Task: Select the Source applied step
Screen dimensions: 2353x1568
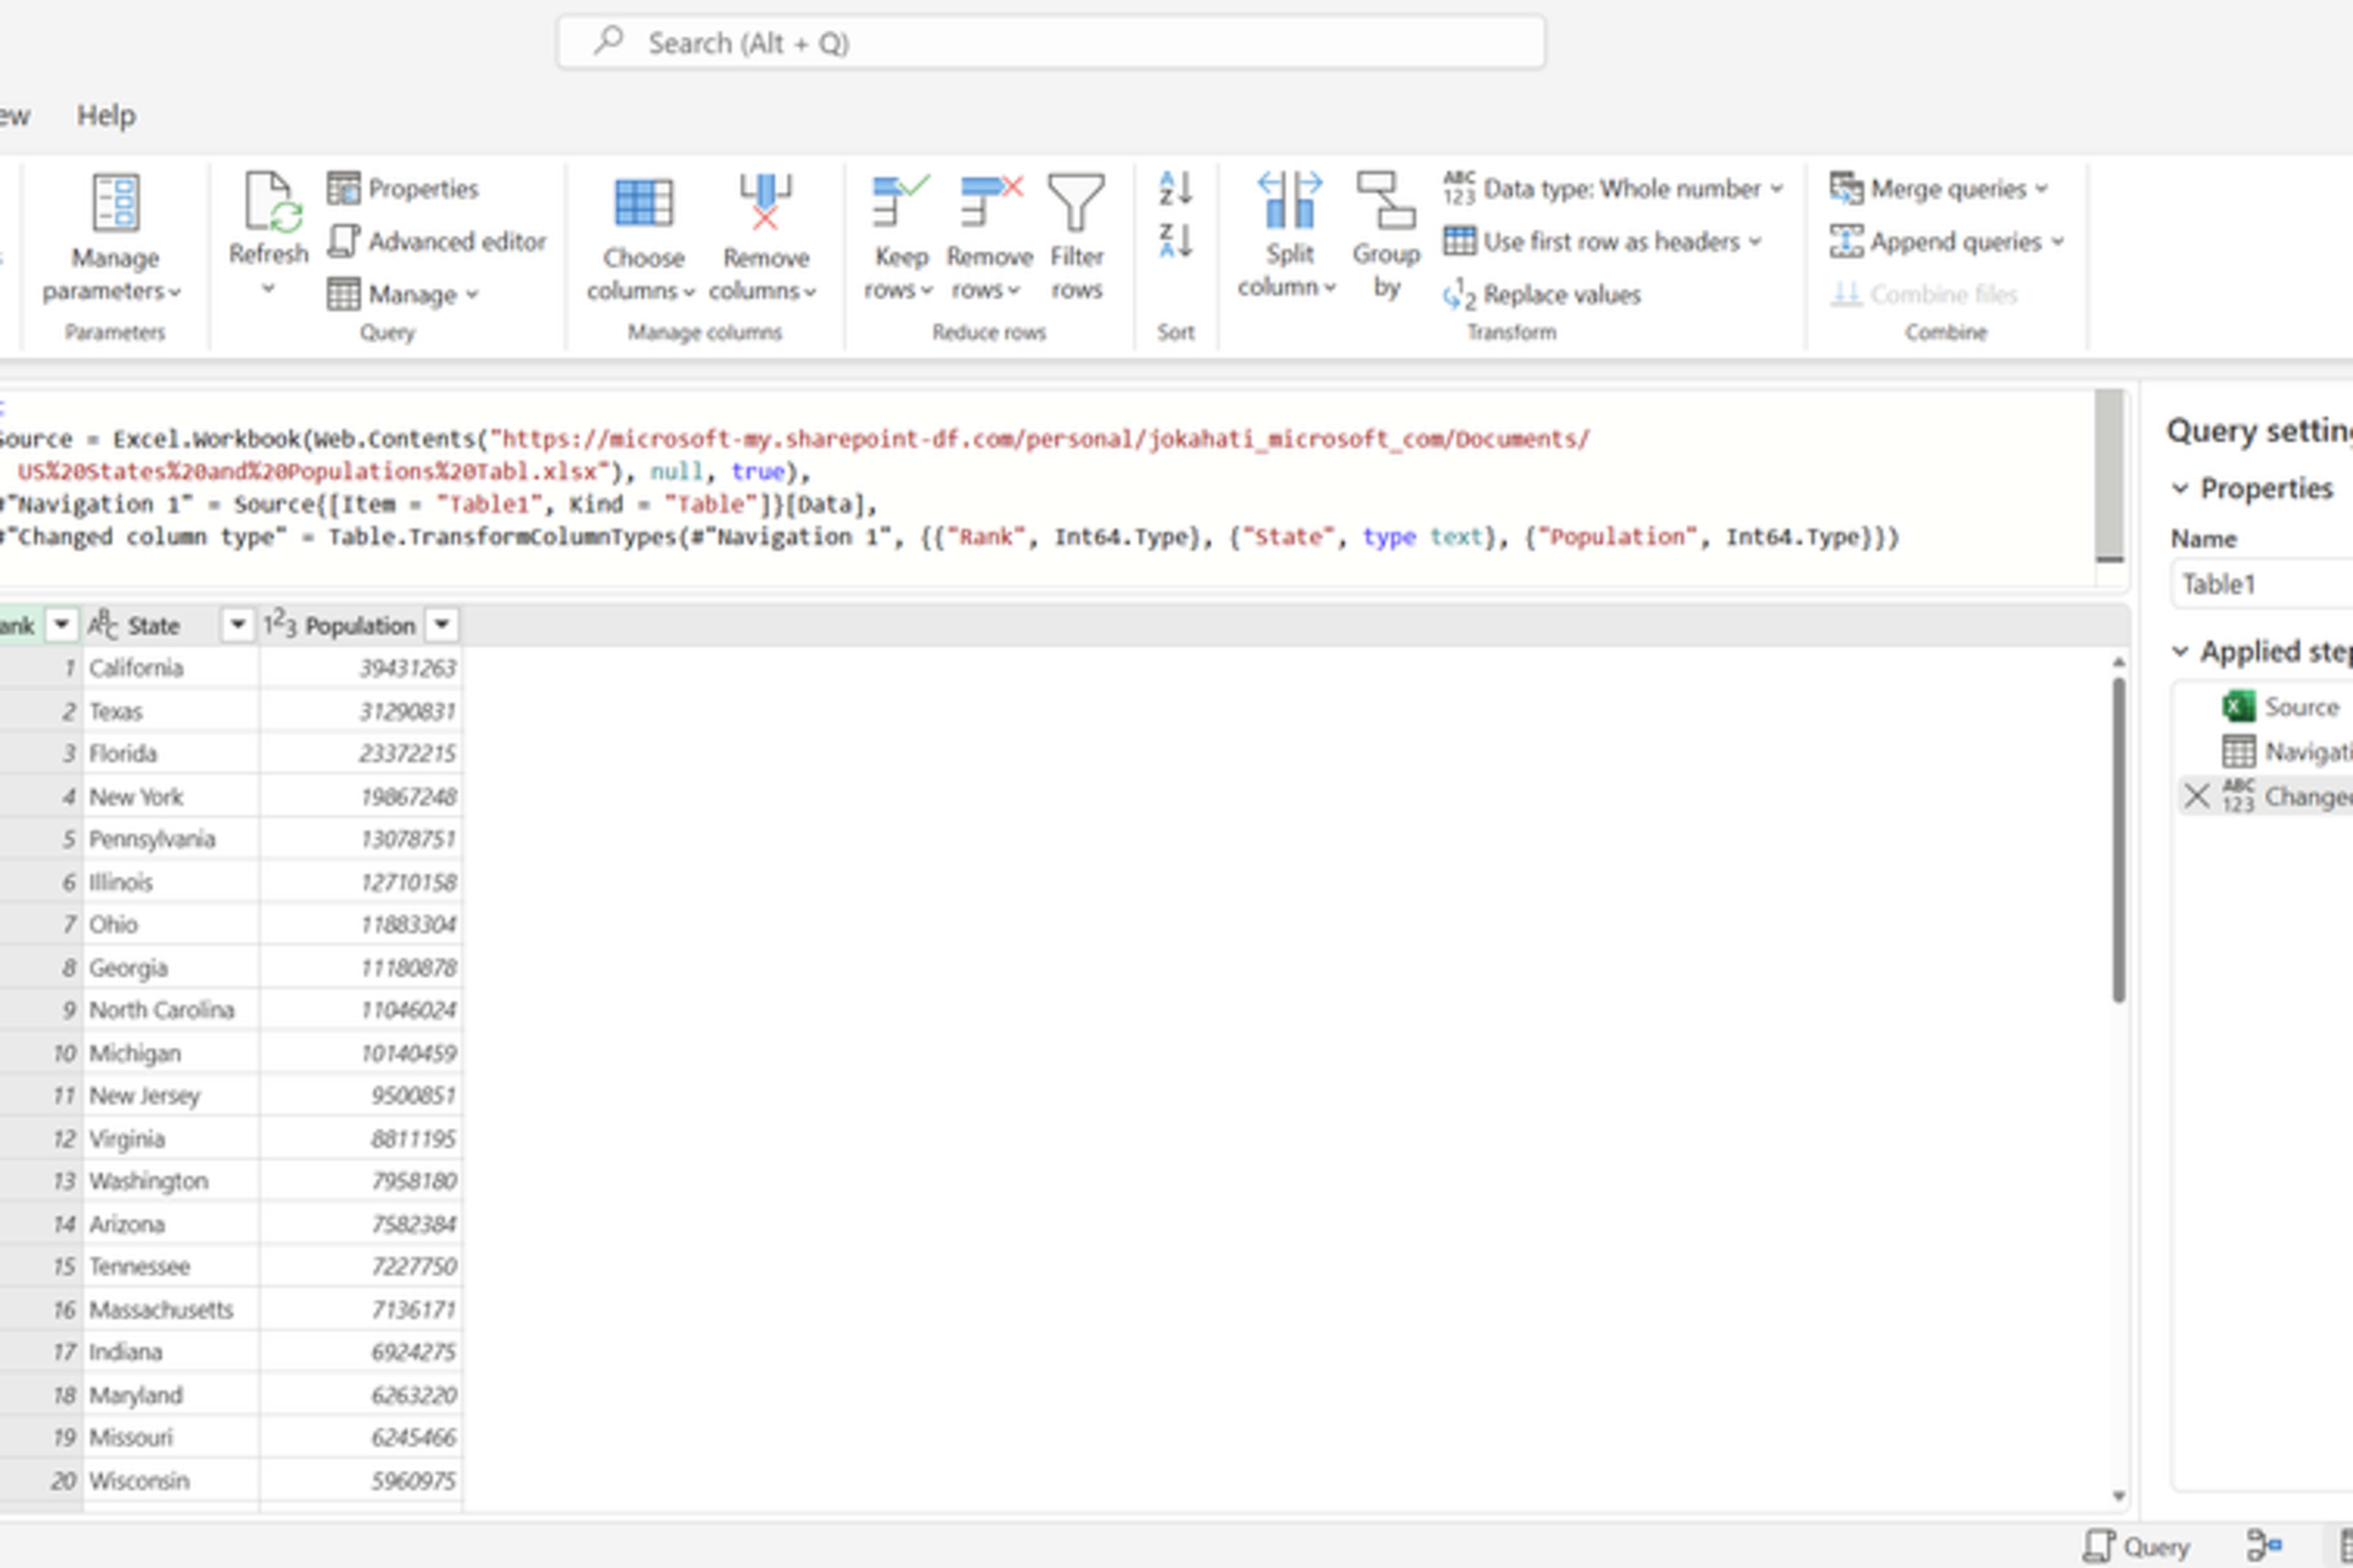Action: (x=2281, y=707)
